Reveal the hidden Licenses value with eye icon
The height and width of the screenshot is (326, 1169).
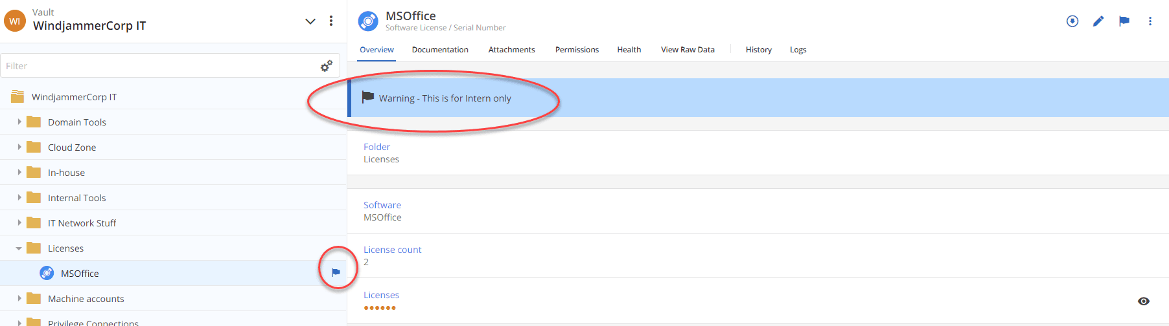coord(1144,301)
